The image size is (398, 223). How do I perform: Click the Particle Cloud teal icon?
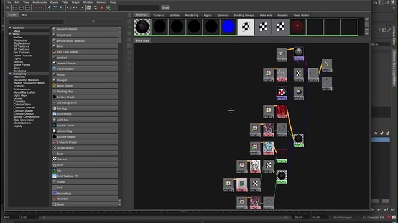pyautogui.click(x=54, y=125)
